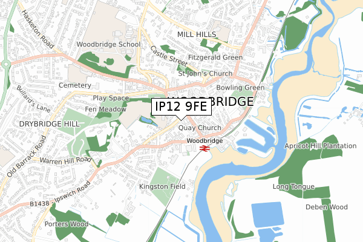
Task: Click the Fen Meadow label
Action: [105, 110]
